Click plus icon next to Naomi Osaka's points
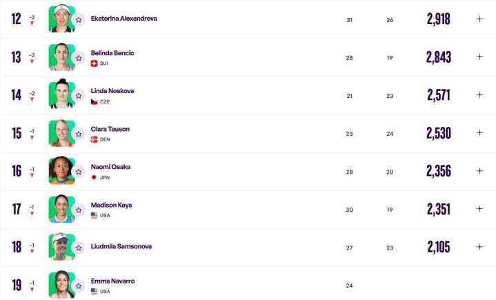496x300 pixels. tap(479, 170)
